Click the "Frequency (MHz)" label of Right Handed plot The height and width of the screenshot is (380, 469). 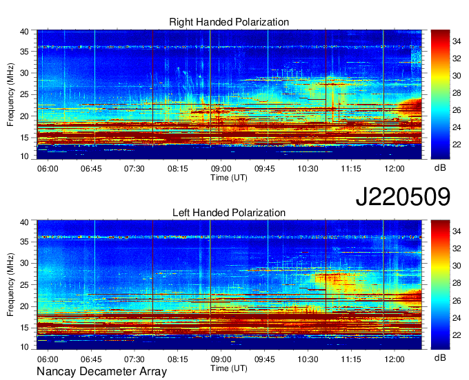click(10, 94)
